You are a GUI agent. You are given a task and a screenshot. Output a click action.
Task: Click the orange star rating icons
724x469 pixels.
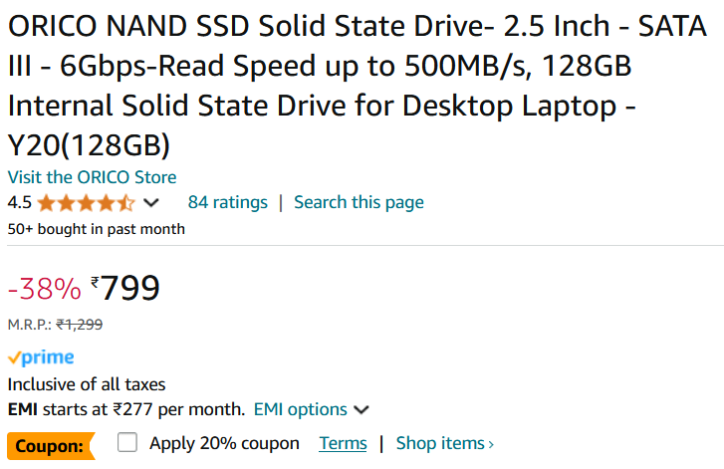[x=87, y=203]
